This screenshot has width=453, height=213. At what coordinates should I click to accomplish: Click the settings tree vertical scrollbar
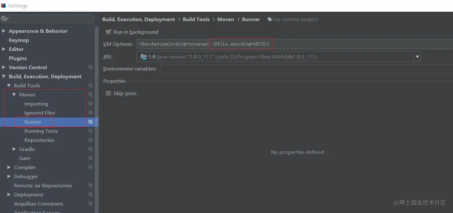[x=96, y=120]
